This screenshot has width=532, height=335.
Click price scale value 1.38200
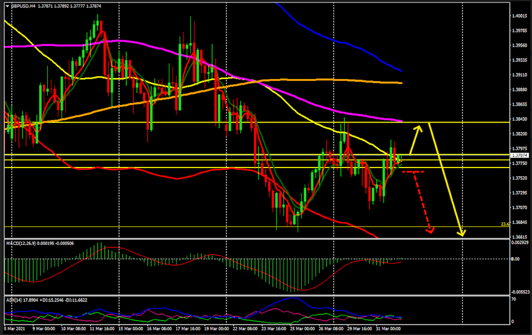(520, 134)
